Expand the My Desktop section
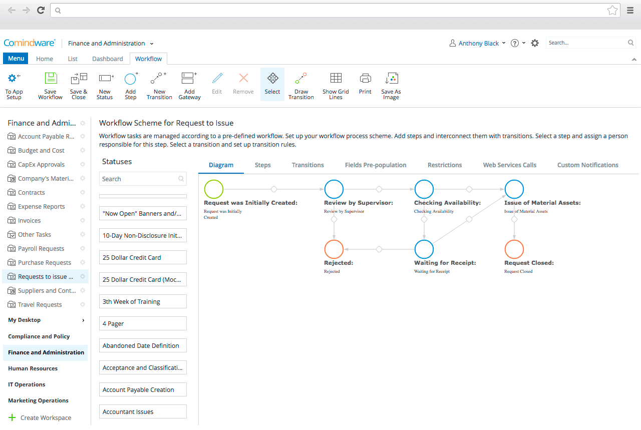 [x=24, y=320]
